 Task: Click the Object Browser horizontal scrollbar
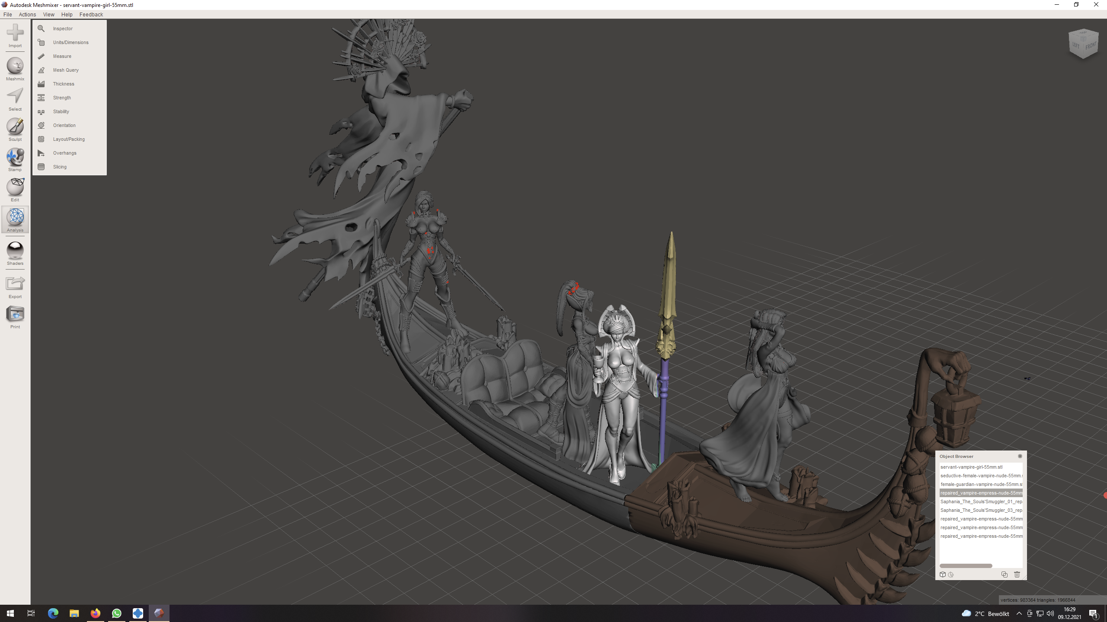[966, 566]
